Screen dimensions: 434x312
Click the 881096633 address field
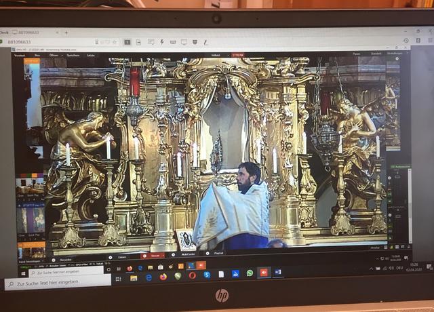coord(50,42)
